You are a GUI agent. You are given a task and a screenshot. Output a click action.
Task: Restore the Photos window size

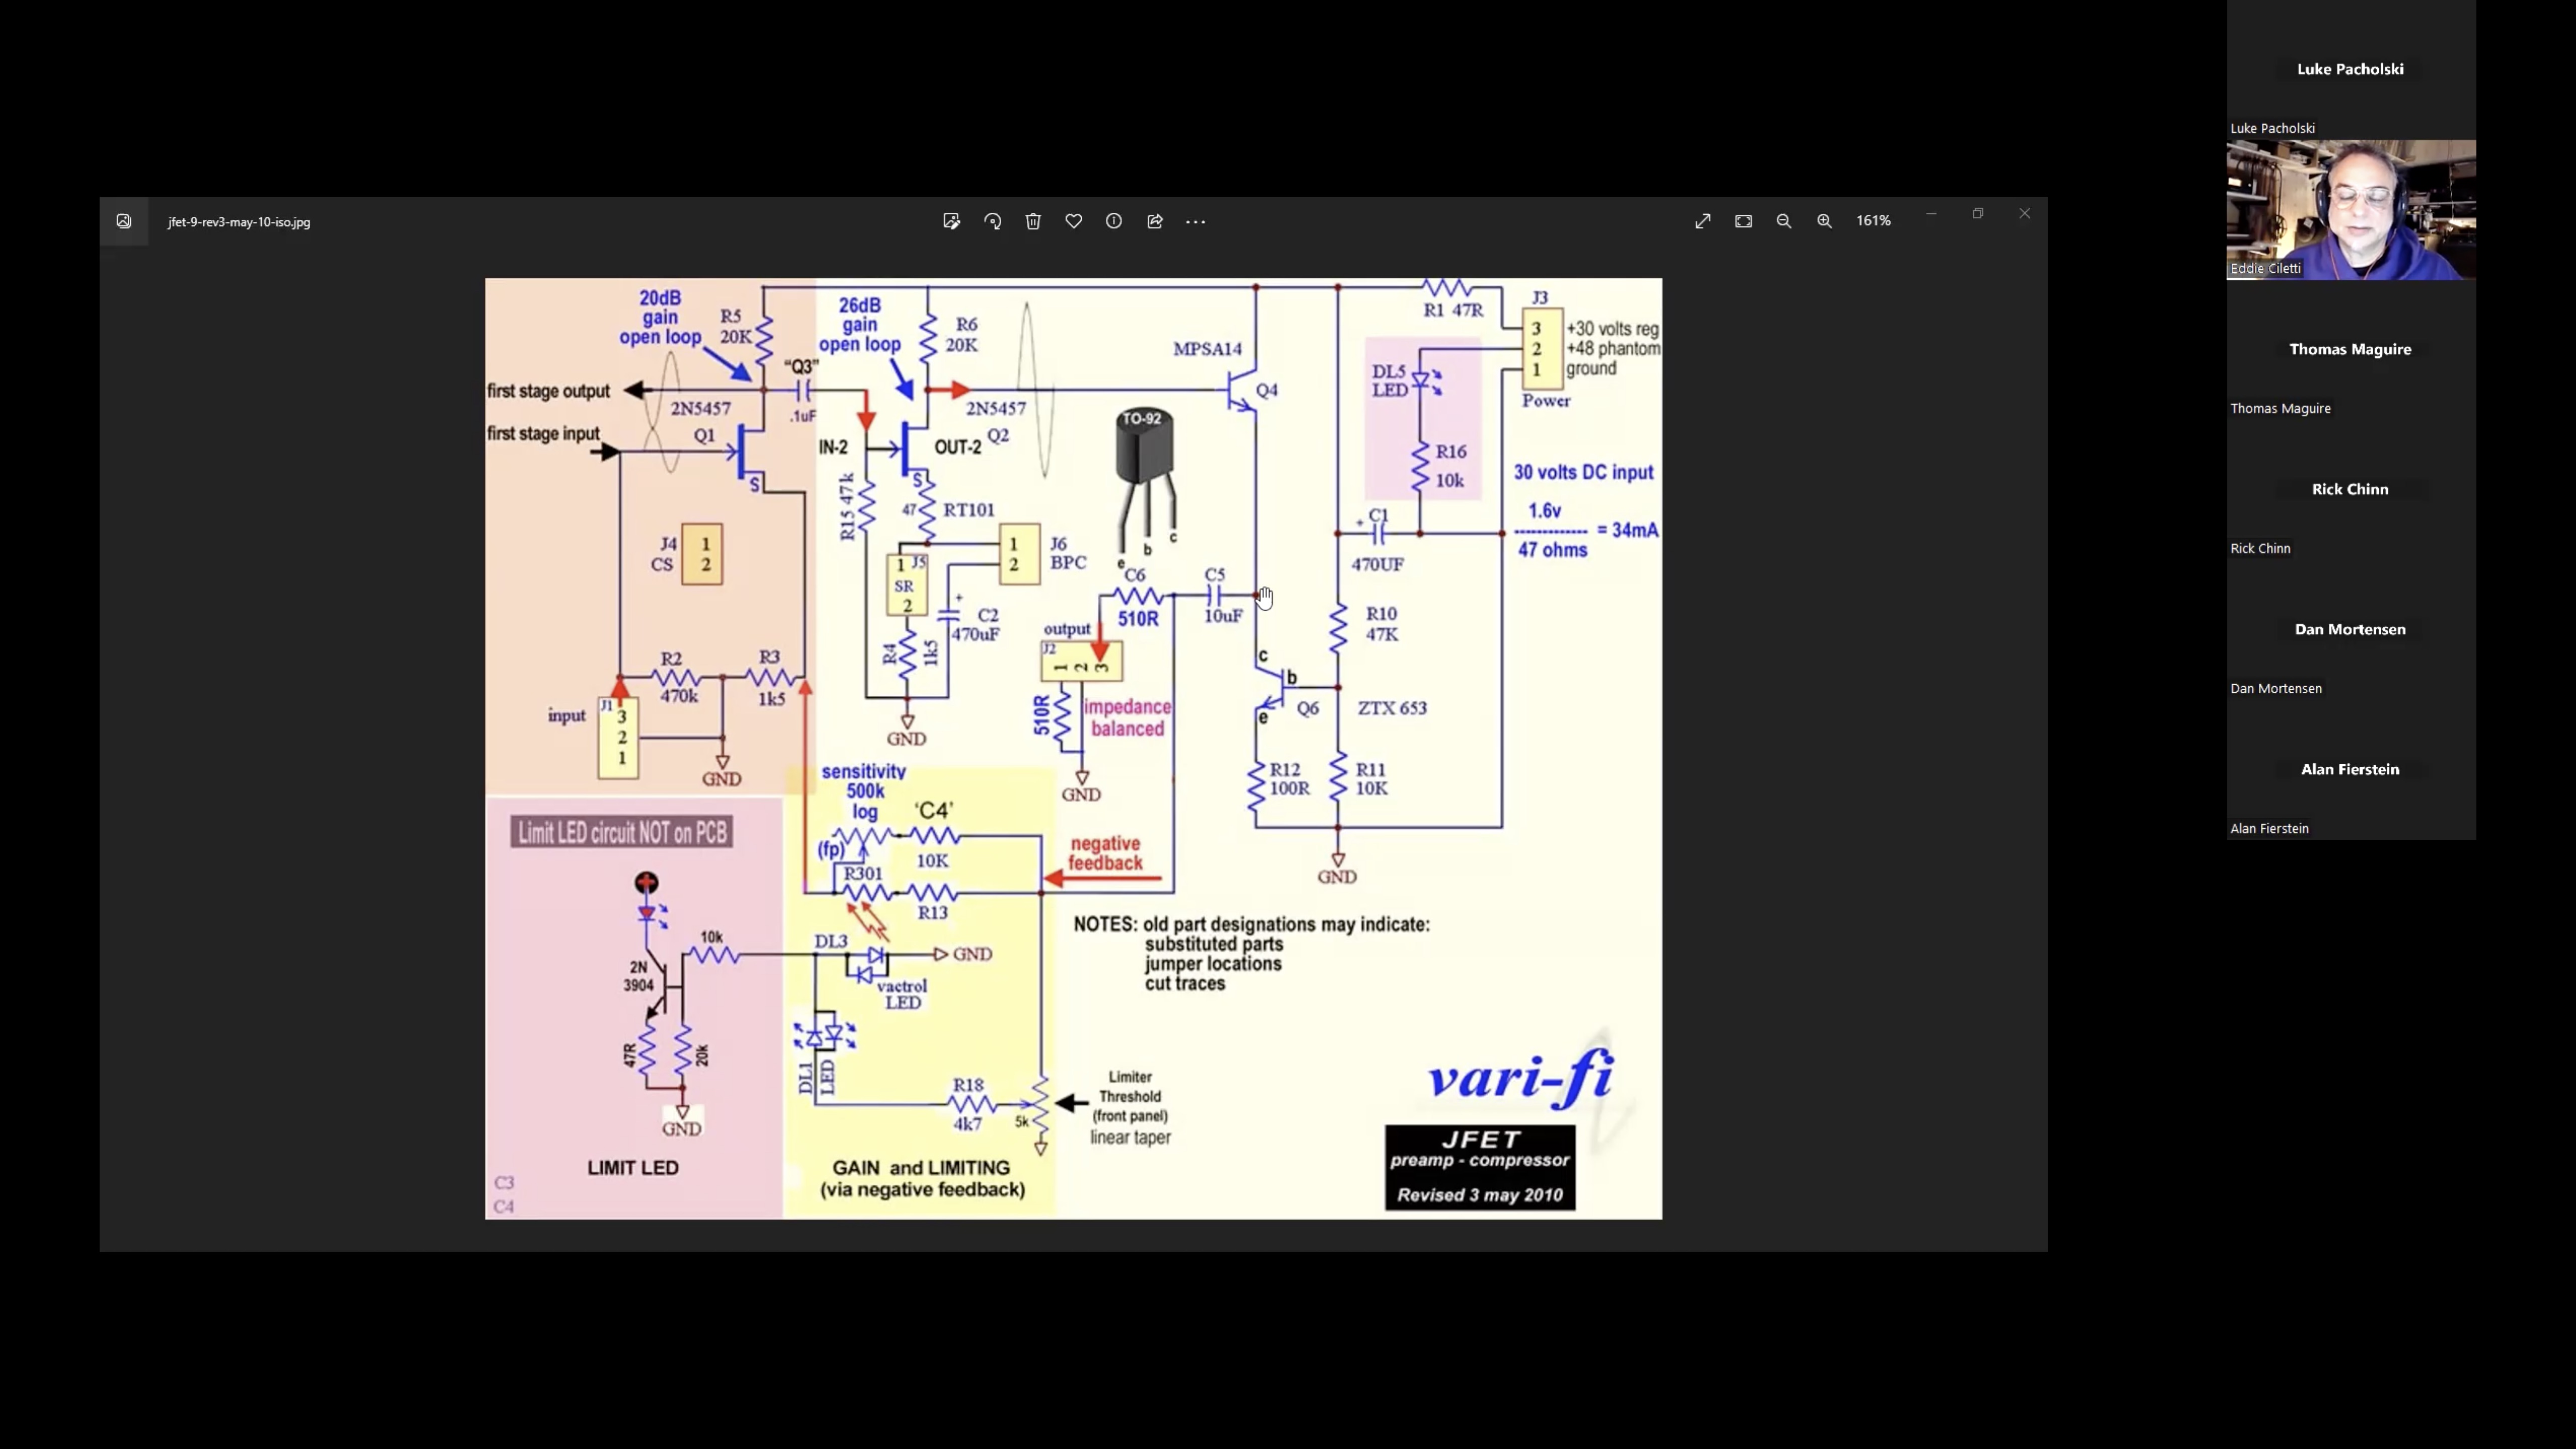[1977, 214]
